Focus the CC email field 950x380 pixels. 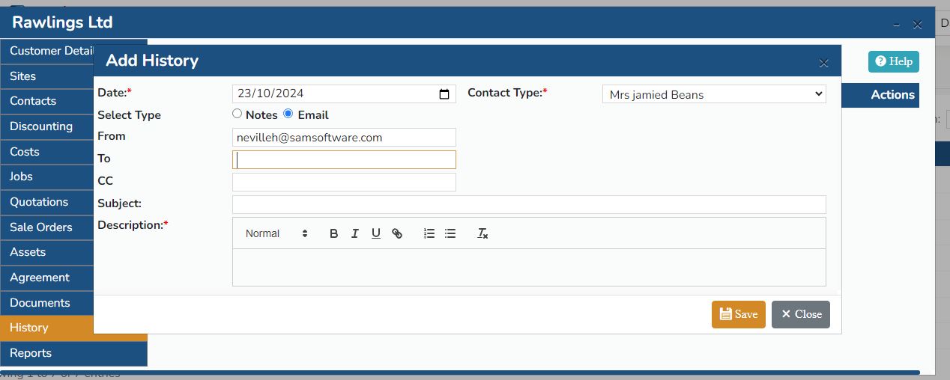(x=344, y=182)
